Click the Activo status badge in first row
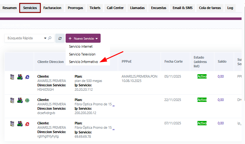Viewport: 245px width, 144px height. (x=202, y=76)
